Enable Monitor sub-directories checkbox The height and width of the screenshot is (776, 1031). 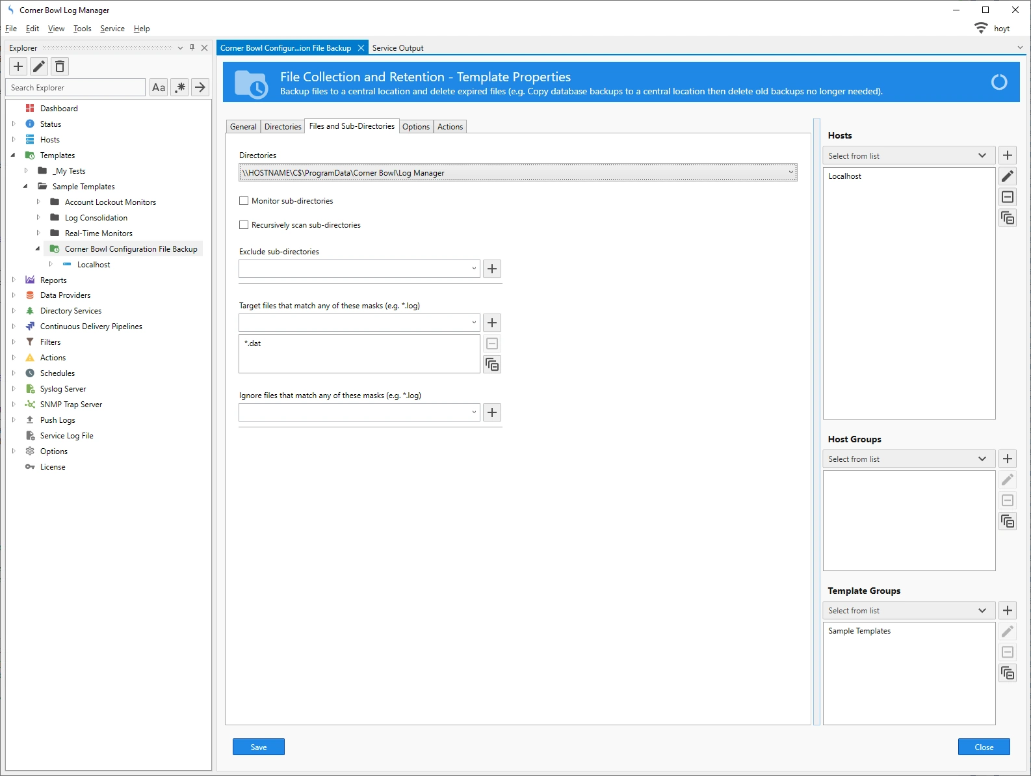244,201
